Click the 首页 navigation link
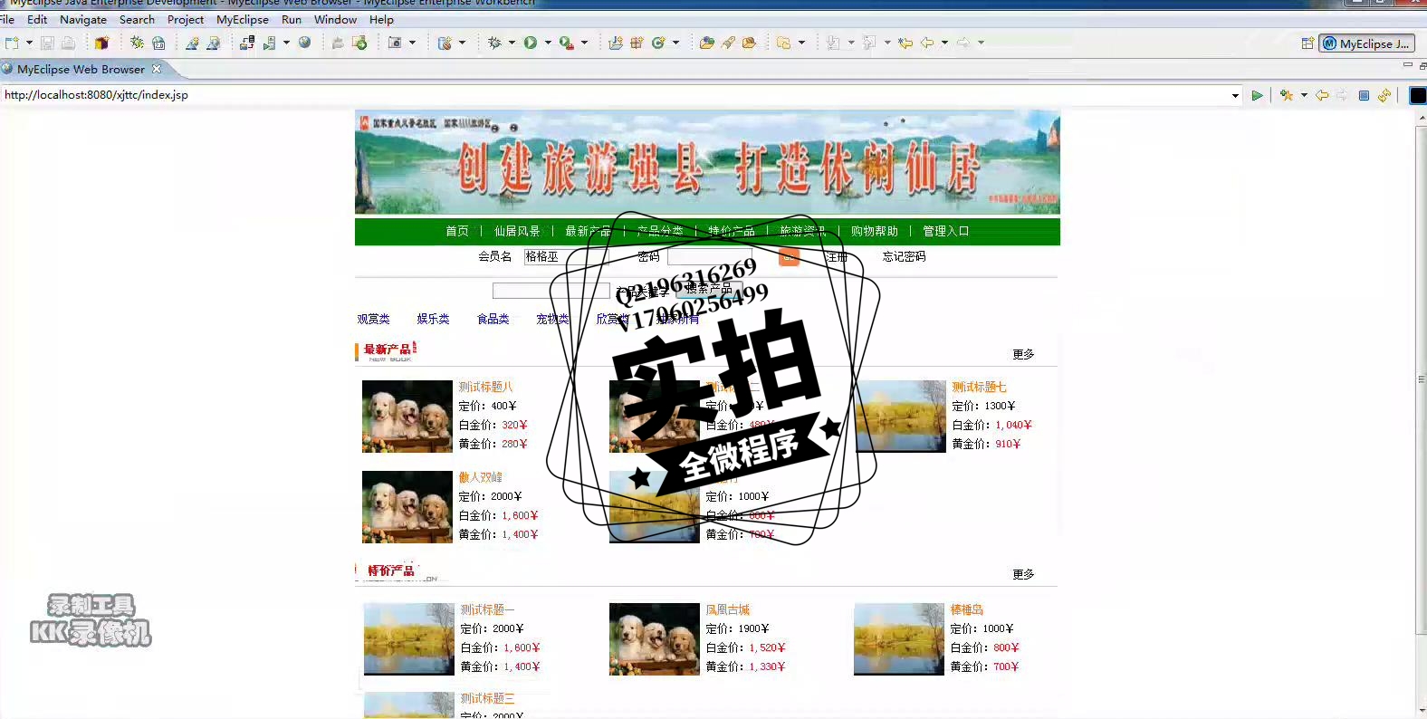This screenshot has width=1427, height=719. [x=457, y=231]
